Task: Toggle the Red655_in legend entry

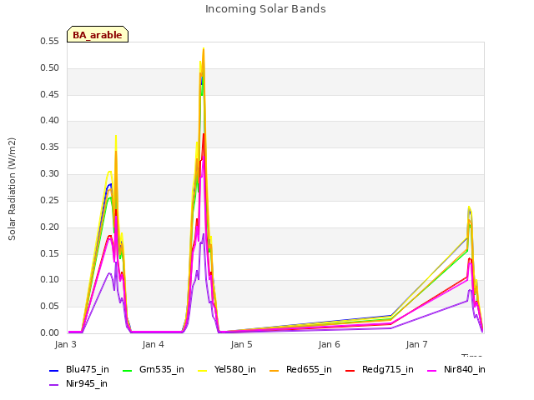Action: point(300,369)
